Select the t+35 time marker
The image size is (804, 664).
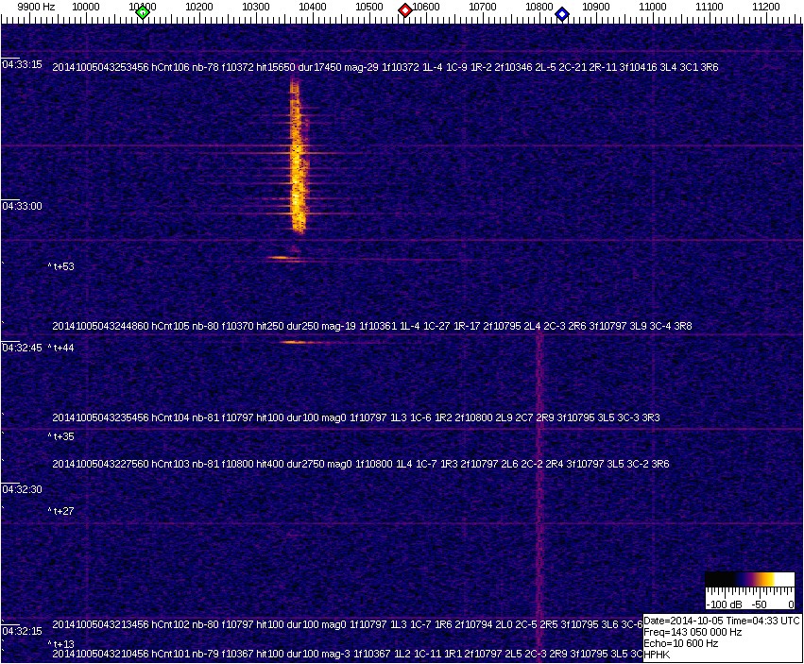tap(61, 437)
